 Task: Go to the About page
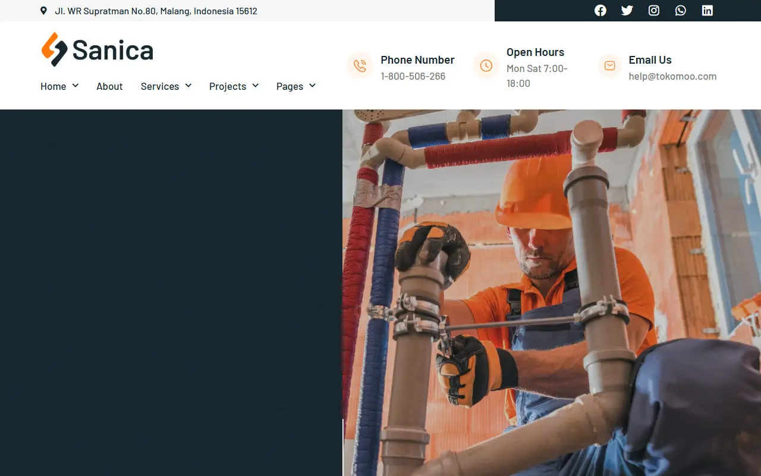[109, 86]
